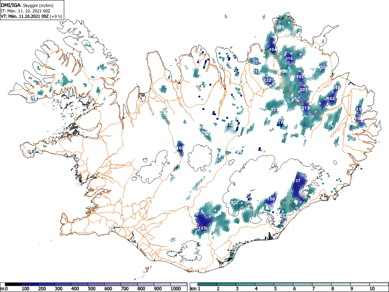
Task: Click the '1000' label on the metre scale
Action: [176, 289]
